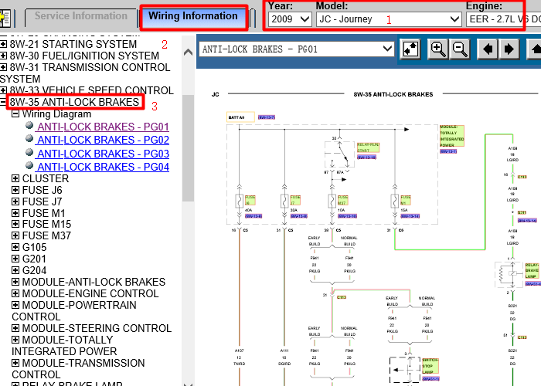The image size is (541, 386).
Task: Click the ANTI-LOCK BRAKES - PG01 bullet icon
Action: (x=29, y=125)
